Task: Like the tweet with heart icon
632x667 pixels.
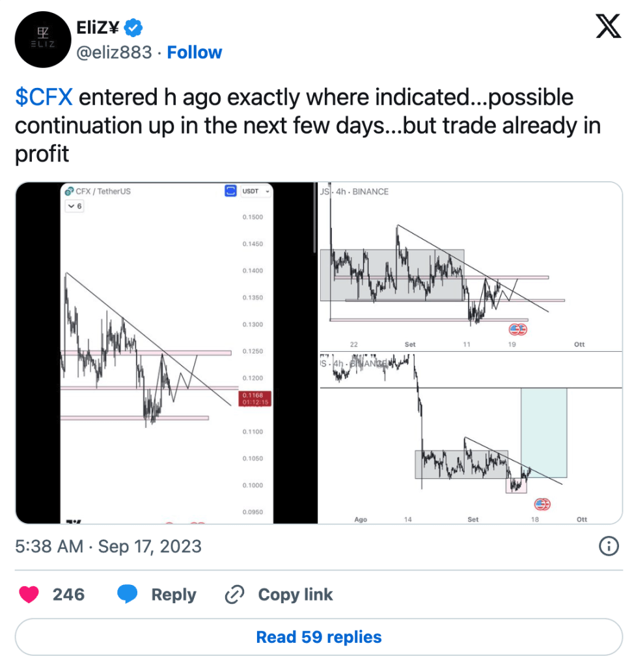Action: [29, 594]
